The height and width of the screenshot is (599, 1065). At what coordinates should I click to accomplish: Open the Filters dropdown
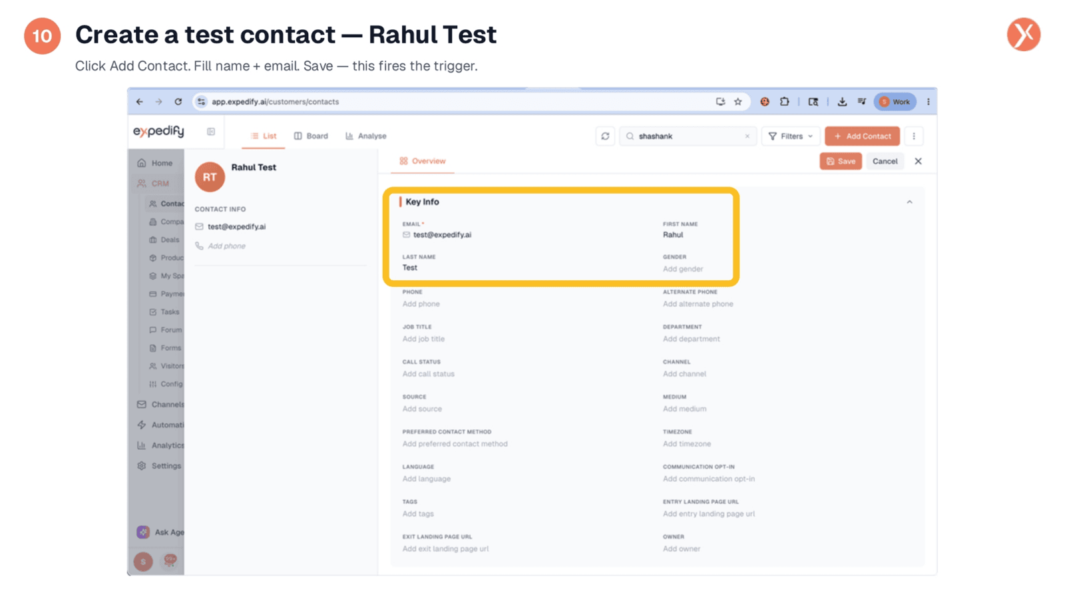click(790, 136)
